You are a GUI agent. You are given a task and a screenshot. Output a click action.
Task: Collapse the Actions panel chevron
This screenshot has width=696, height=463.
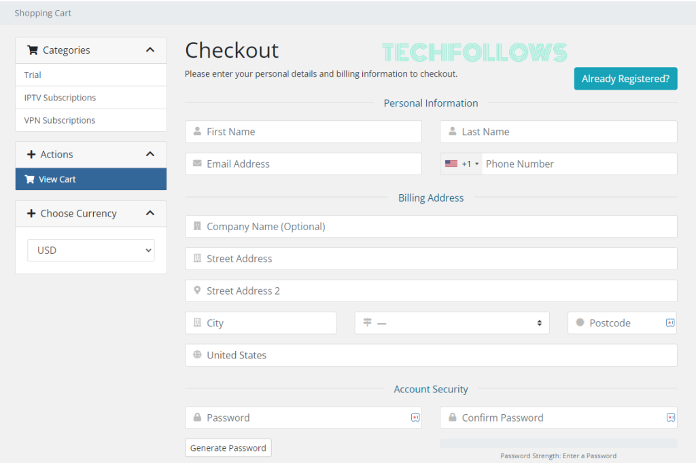click(x=150, y=154)
